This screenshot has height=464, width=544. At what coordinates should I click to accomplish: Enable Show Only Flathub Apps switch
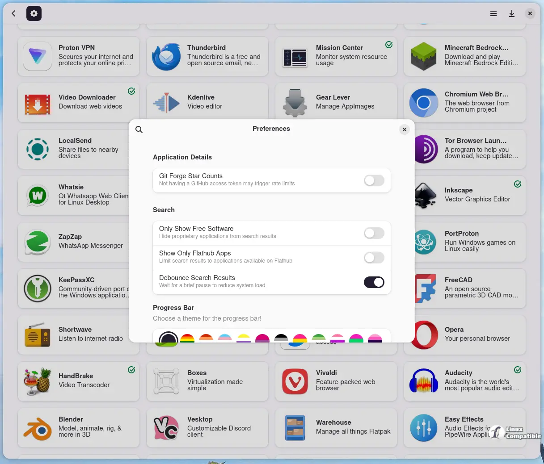[x=374, y=258]
